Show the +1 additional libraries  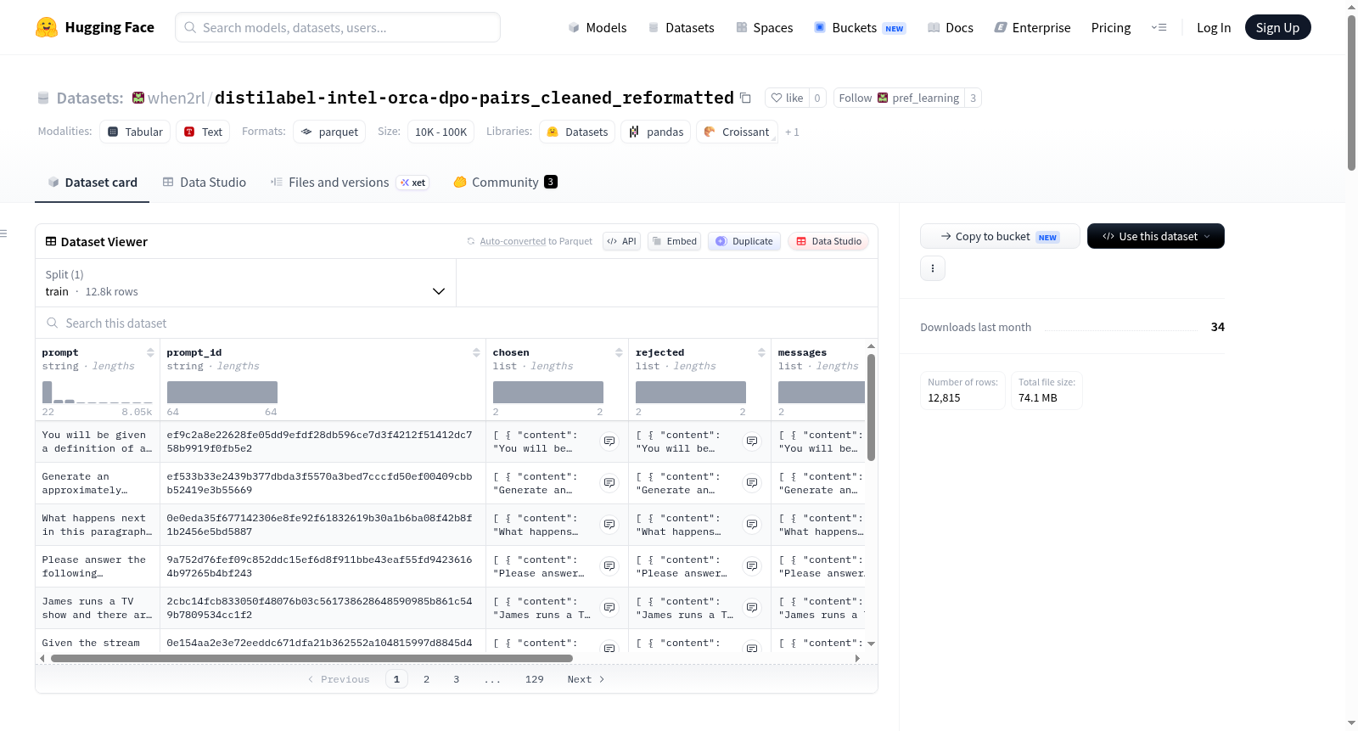(792, 132)
